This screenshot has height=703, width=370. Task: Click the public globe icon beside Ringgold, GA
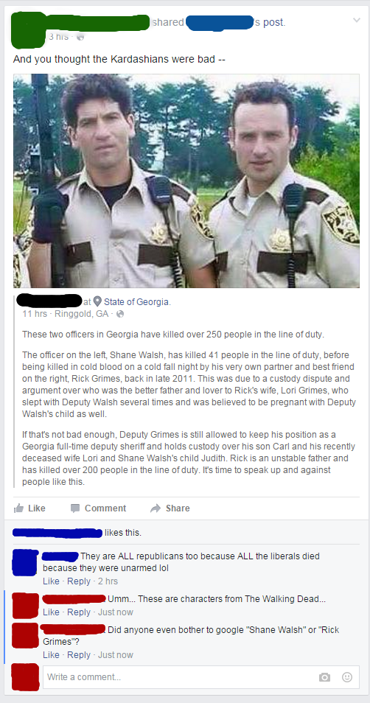coord(119,314)
